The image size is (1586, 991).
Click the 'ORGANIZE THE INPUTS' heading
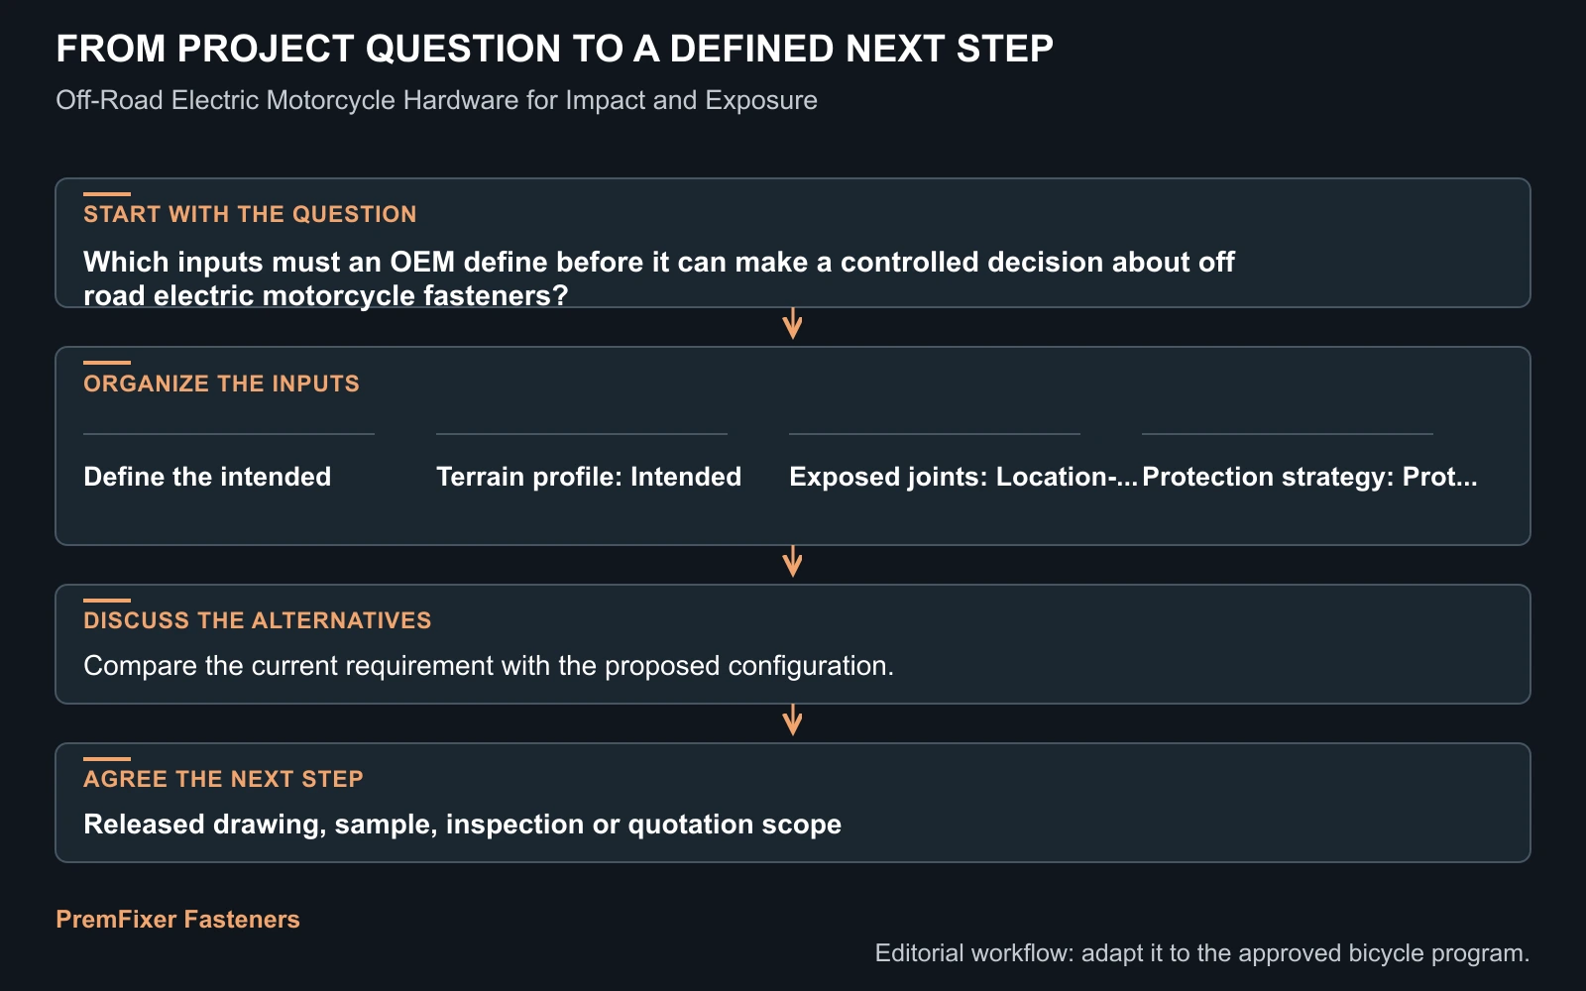(x=221, y=384)
